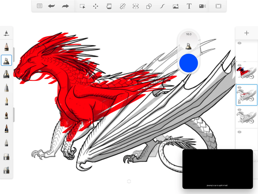Hide the topmost layer with eye icon
The height and width of the screenshot is (194, 258).
click(240, 43)
